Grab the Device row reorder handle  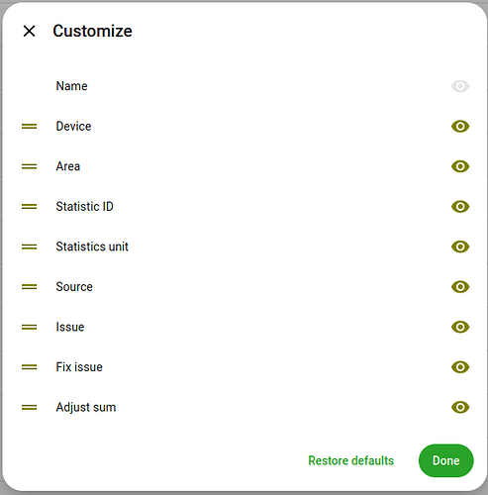tap(30, 127)
